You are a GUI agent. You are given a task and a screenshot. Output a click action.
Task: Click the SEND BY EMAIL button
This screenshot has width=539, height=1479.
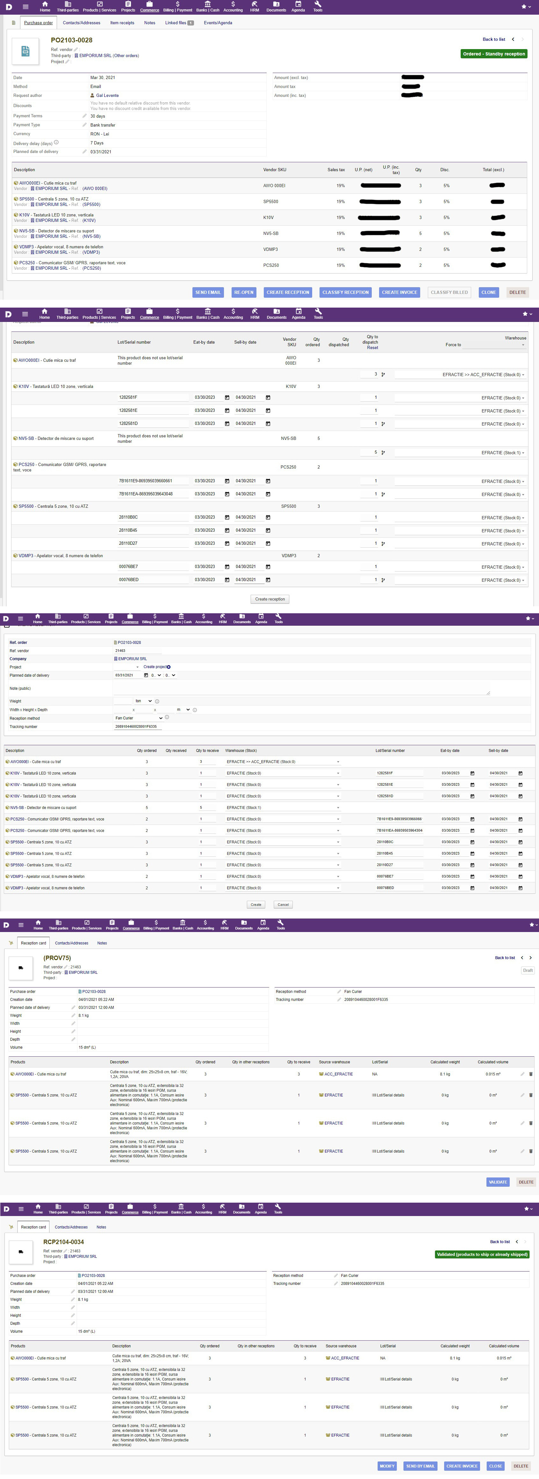(420, 1466)
